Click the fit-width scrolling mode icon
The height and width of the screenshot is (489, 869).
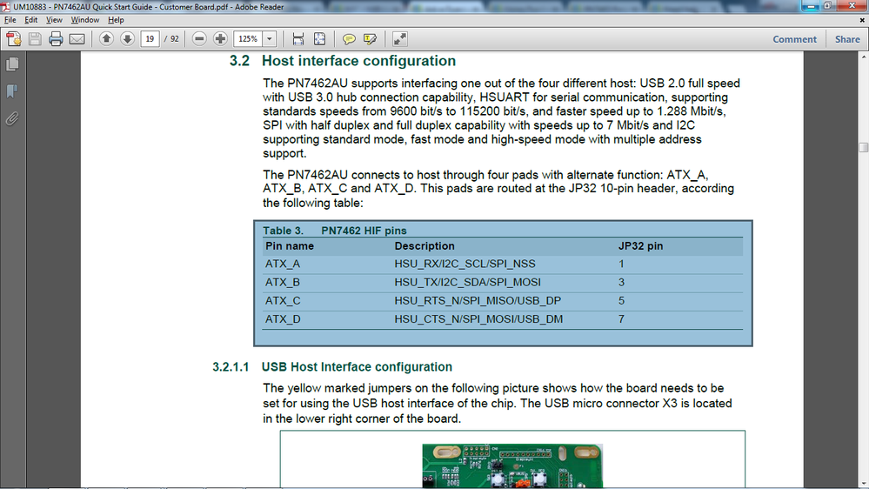point(298,39)
